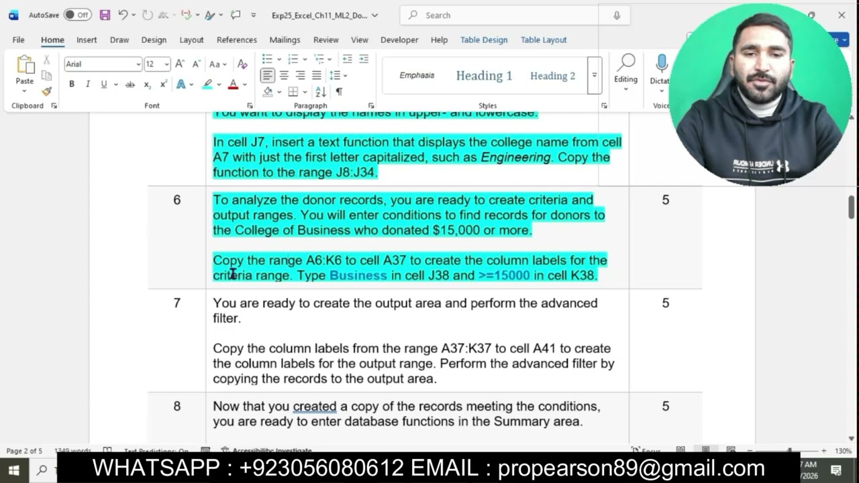Apply numbered list

pos(293,59)
